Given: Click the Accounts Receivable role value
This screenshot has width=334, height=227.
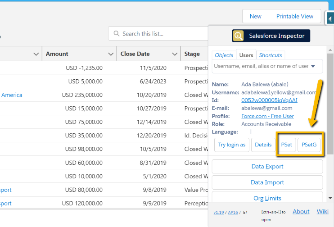Looking at the screenshot, I should coord(266,124).
